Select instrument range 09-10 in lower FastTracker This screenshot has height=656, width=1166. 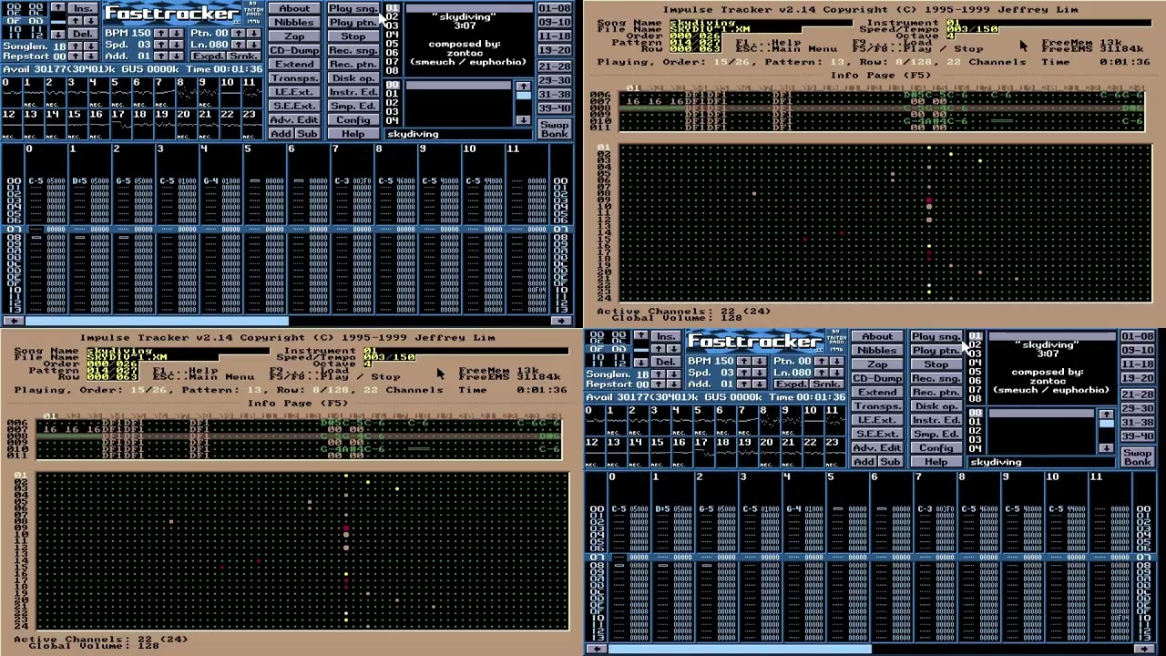pyautogui.click(x=1138, y=351)
